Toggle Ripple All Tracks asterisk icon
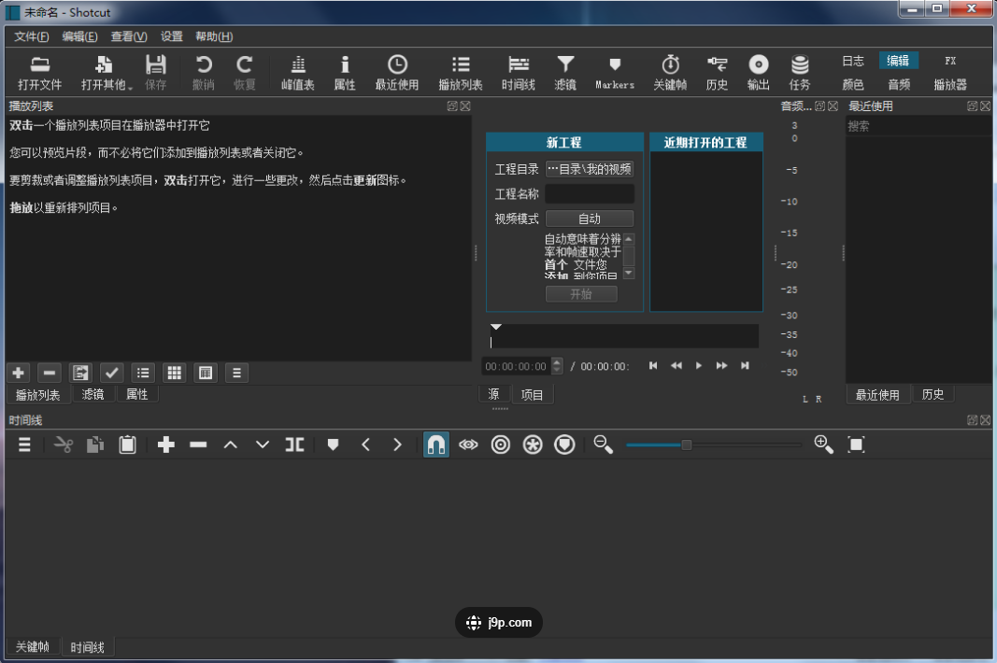 [533, 445]
